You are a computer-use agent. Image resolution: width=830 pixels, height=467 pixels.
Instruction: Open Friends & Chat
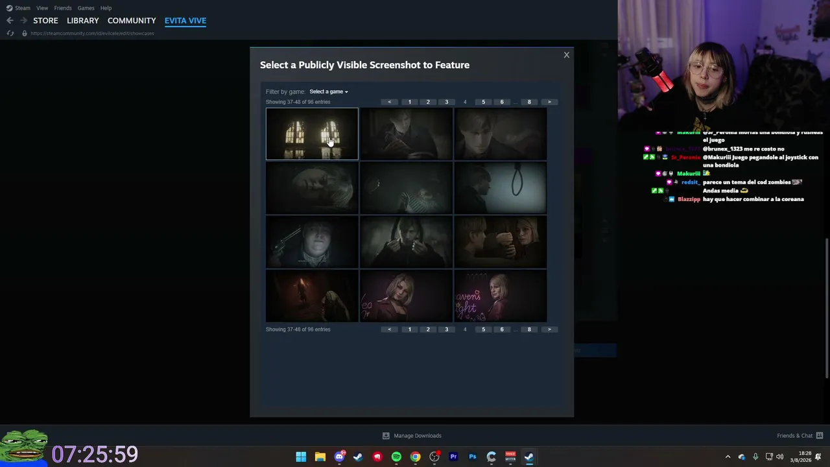click(800, 436)
